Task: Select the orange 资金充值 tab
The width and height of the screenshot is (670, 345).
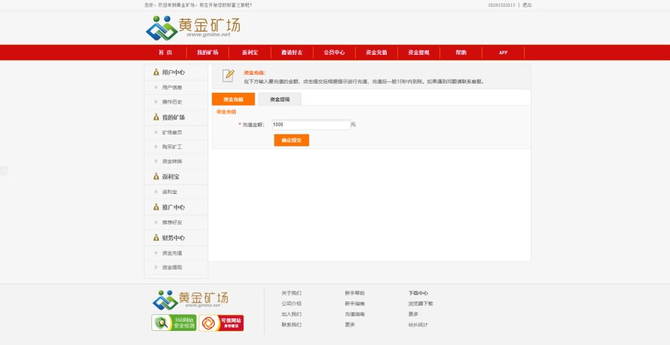Action: point(233,99)
